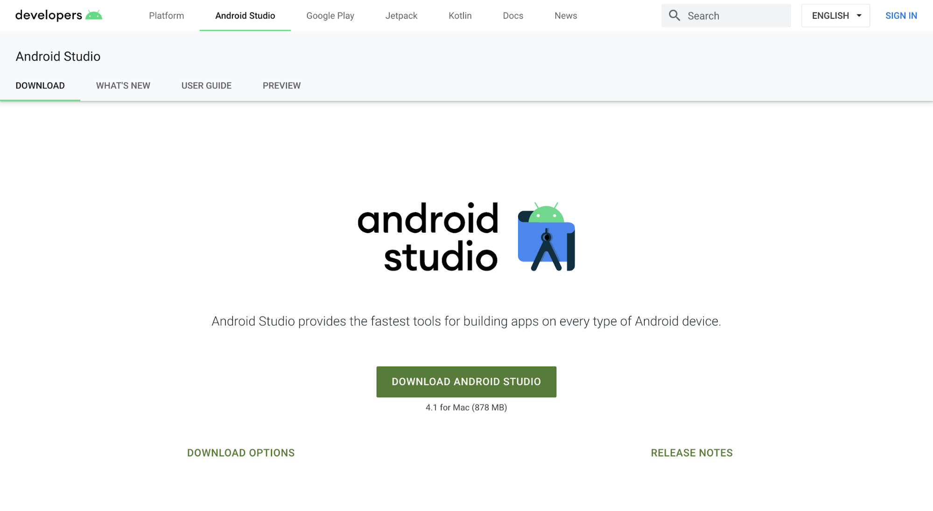Switch to WHAT'S NEW sub-tab

click(x=123, y=86)
